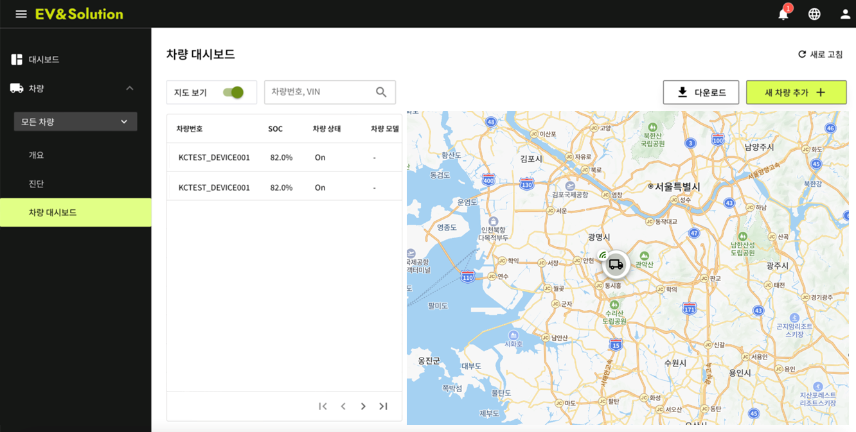Screen dimensions: 856x432
Task: Open notifications bell with badge
Action: pyautogui.click(x=783, y=13)
